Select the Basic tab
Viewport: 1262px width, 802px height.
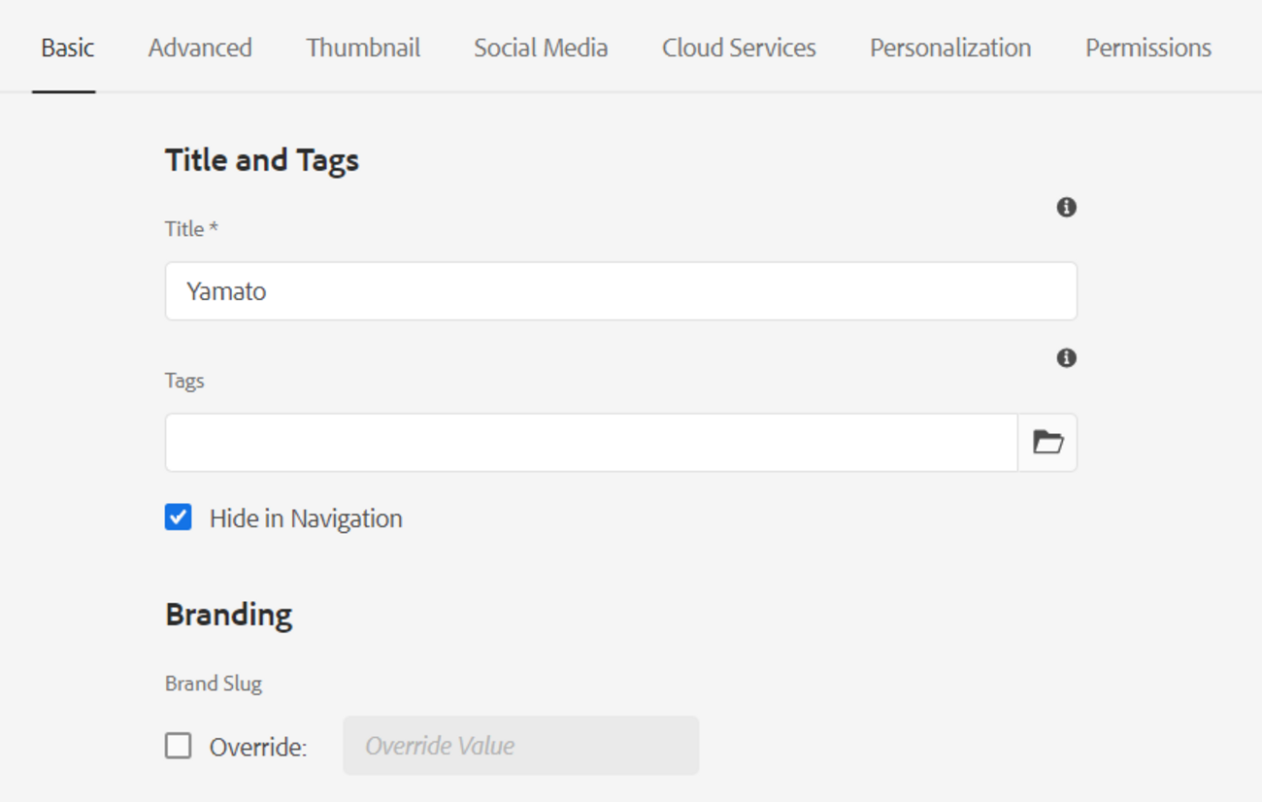click(68, 48)
